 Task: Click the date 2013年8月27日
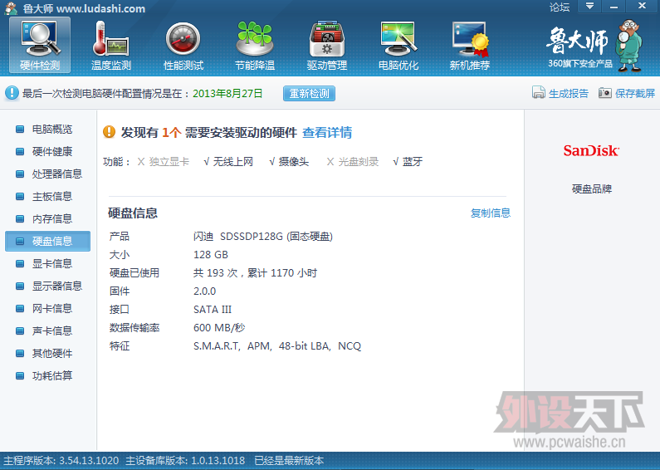coord(227,94)
